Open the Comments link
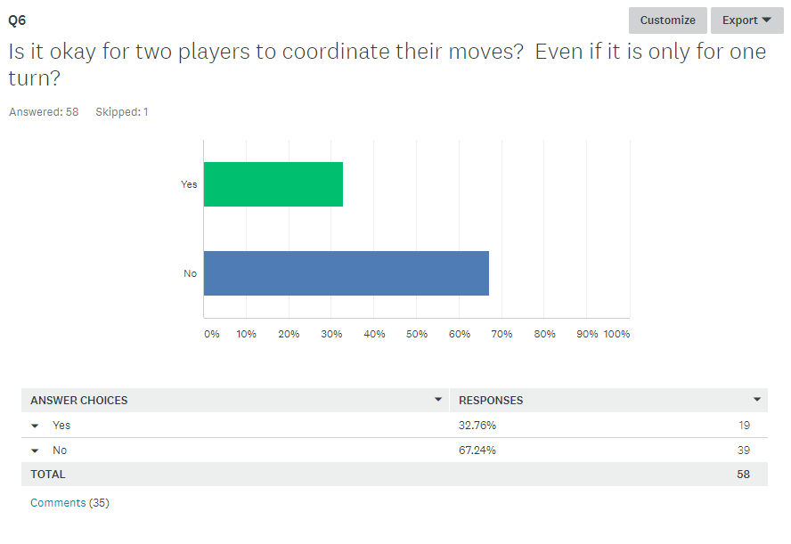791x544 pixels. (58, 503)
